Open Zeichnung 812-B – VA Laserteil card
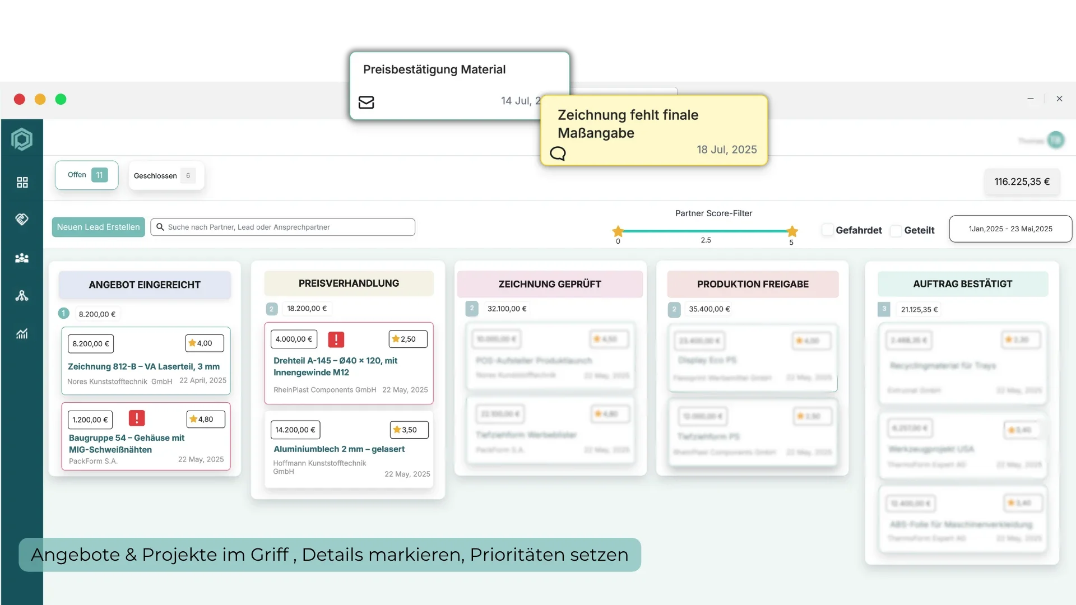1076x605 pixels. [144, 366]
